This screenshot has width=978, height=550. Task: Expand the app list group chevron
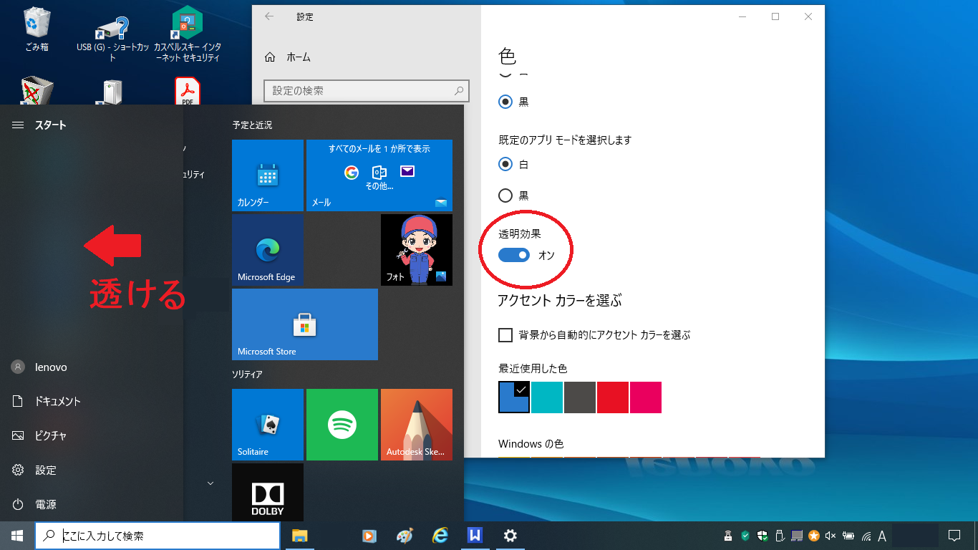tap(210, 483)
